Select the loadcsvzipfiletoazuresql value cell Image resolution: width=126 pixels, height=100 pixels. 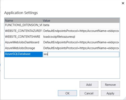coord(81,37)
